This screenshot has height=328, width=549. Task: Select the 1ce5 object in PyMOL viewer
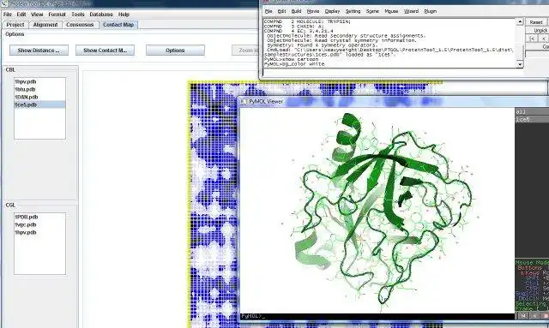click(532, 120)
